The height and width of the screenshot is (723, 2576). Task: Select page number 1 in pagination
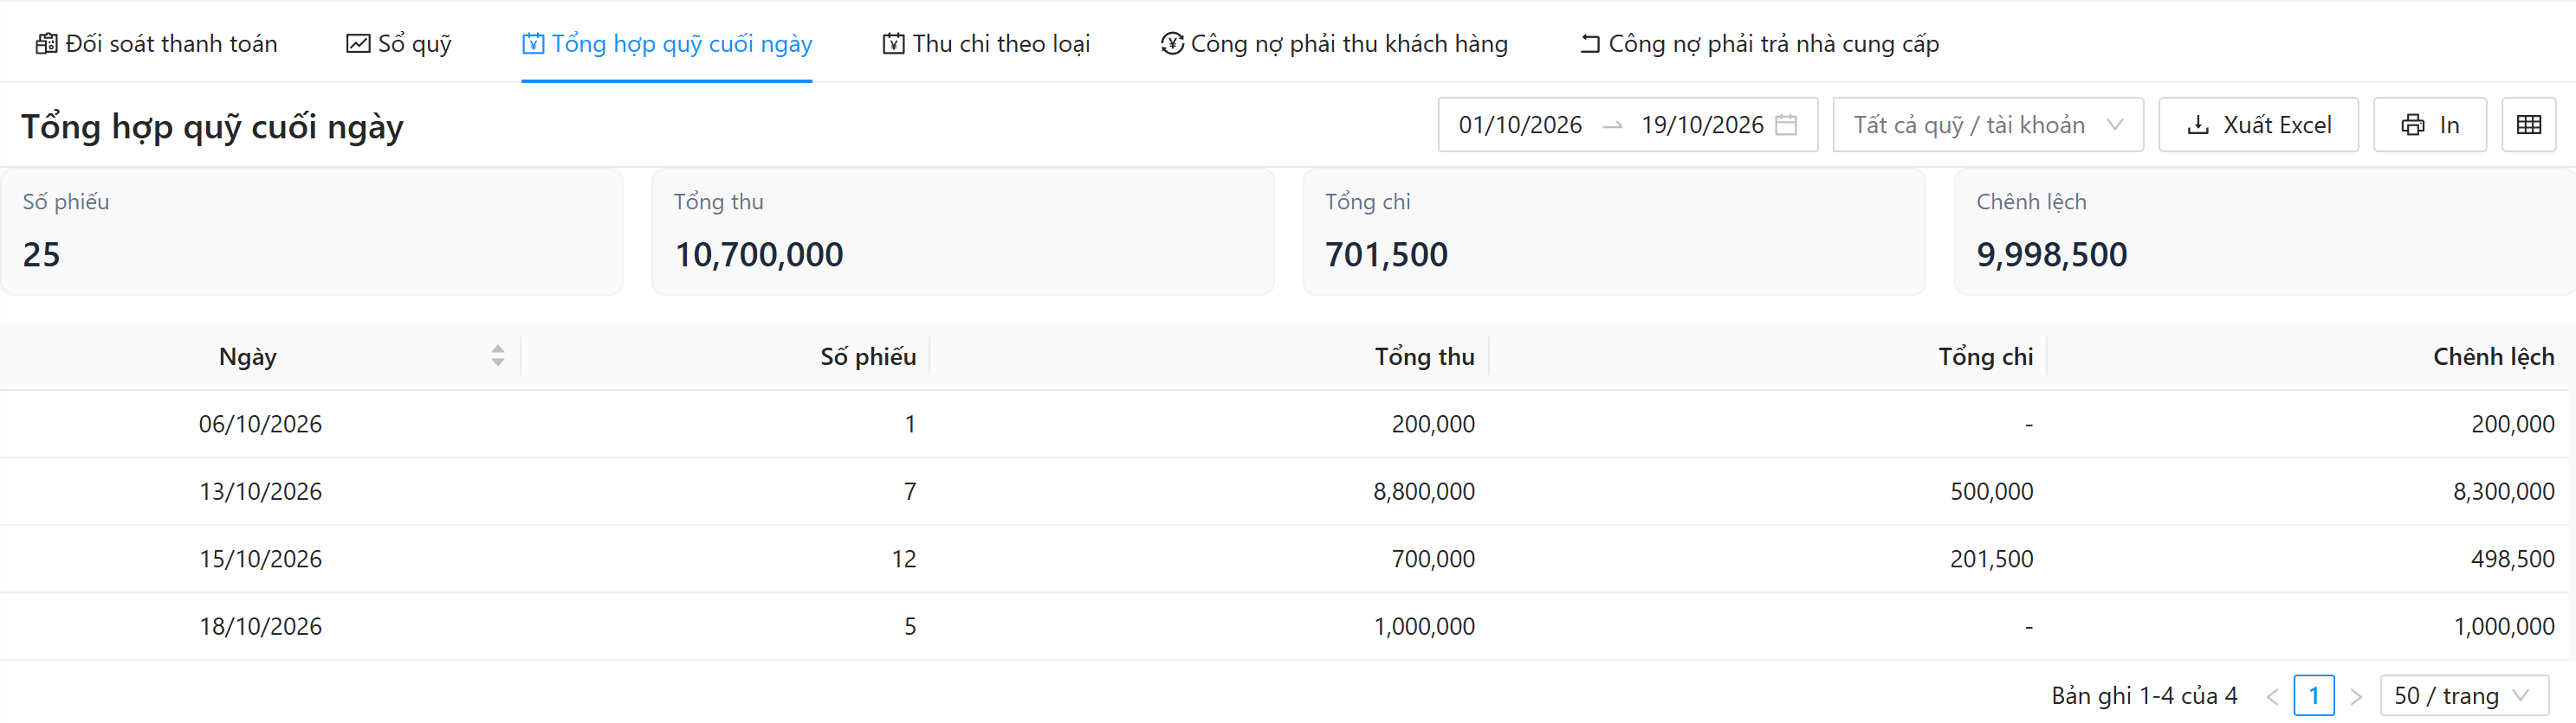click(x=2314, y=696)
